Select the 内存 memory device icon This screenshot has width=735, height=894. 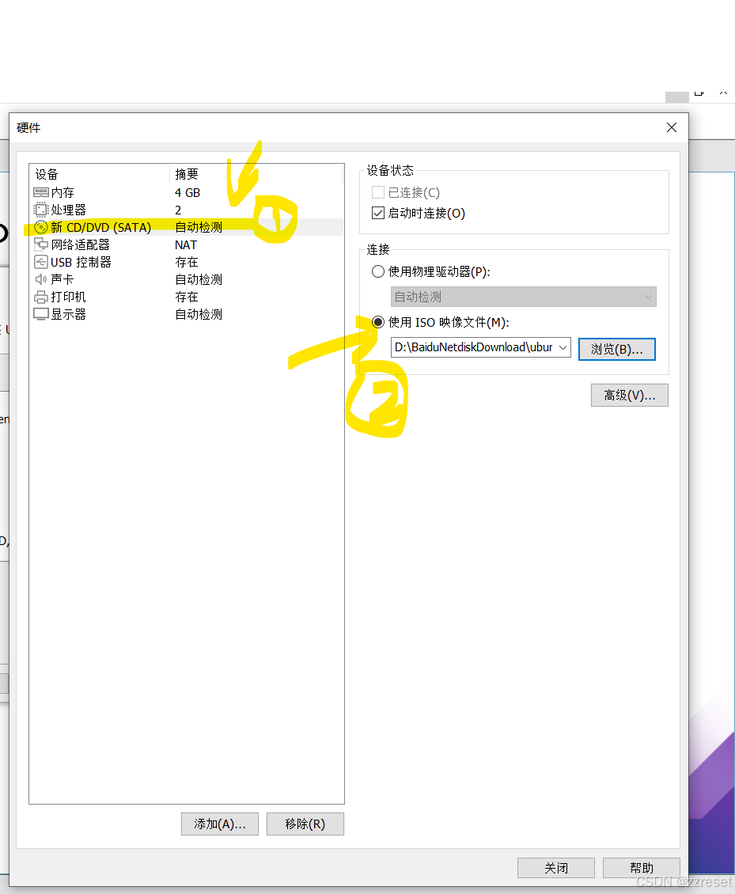coord(42,192)
